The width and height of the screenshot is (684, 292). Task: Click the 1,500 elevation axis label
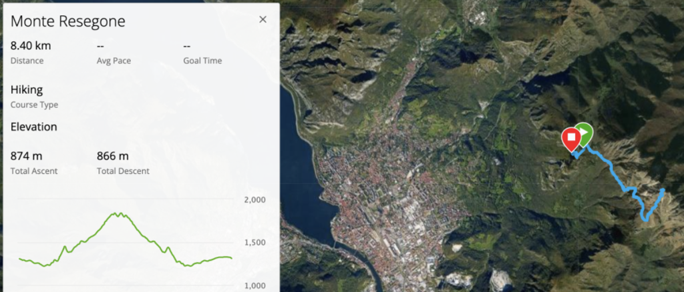click(x=255, y=243)
